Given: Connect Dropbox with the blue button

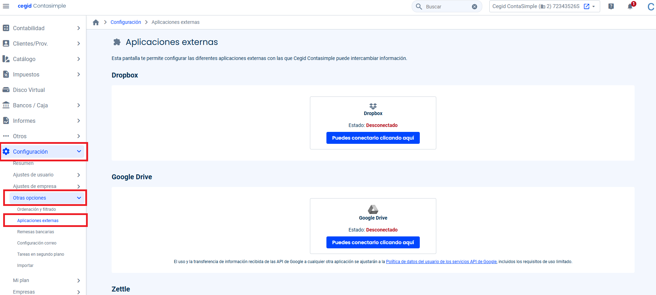Looking at the screenshot, I should click(x=373, y=138).
